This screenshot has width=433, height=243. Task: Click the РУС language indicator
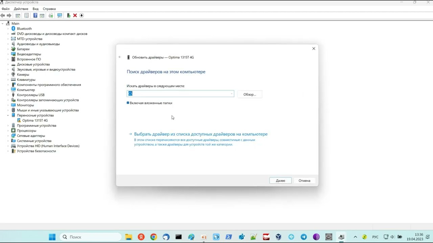(x=375, y=237)
